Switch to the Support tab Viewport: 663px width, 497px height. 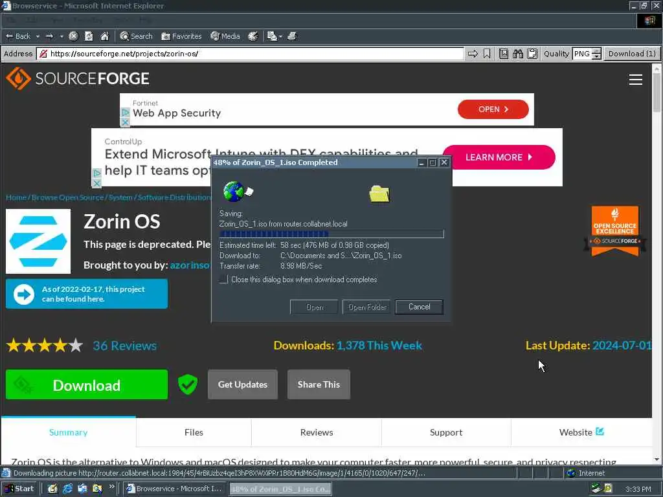coord(446,432)
